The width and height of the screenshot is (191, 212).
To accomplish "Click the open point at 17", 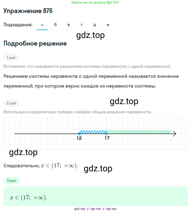I will (x=106, y=134).
